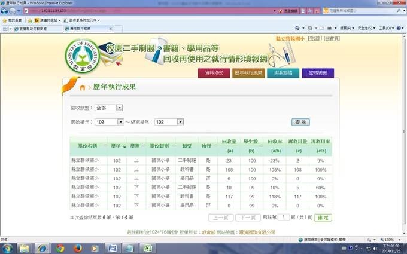
Task: Open File Explorer from the taskbar
Action: click(x=25, y=248)
